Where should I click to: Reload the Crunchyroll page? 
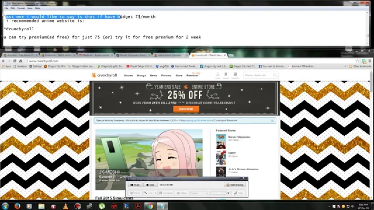[x=15, y=61]
